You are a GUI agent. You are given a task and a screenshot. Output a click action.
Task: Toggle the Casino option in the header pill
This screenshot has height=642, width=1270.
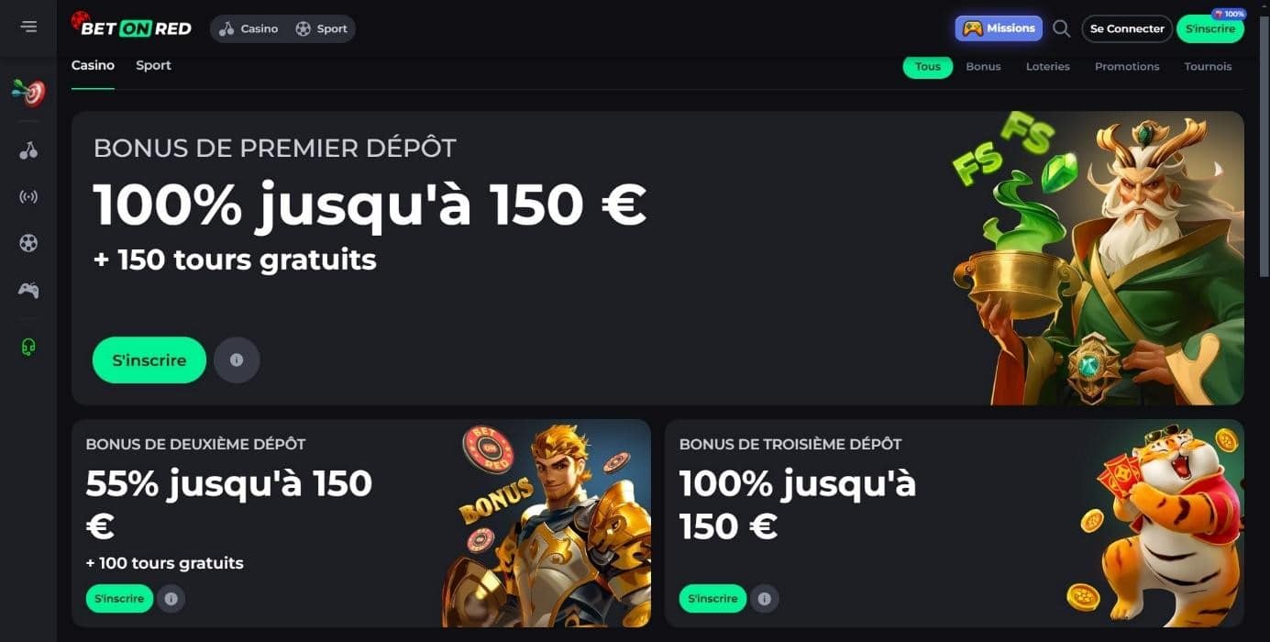[248, 28]
